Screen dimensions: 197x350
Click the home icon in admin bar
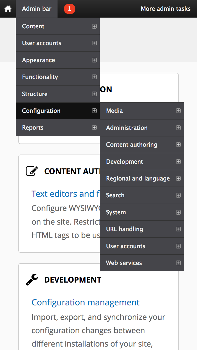click(x=8, y=9)
